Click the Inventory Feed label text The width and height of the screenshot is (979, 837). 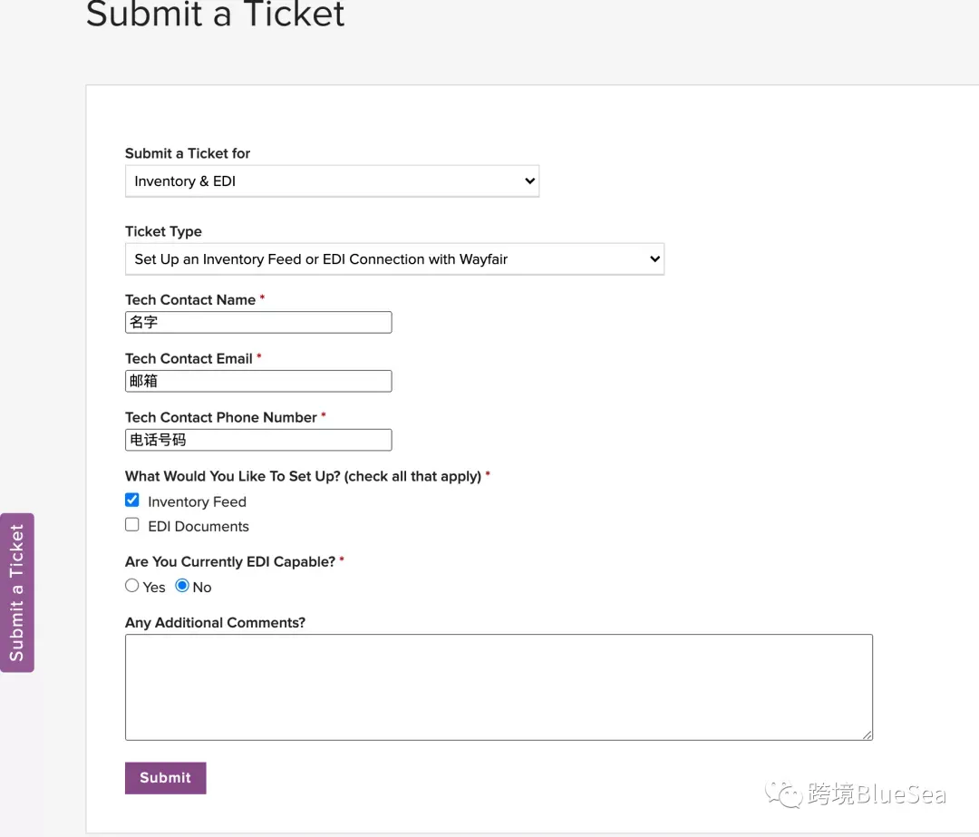point(197,502)
